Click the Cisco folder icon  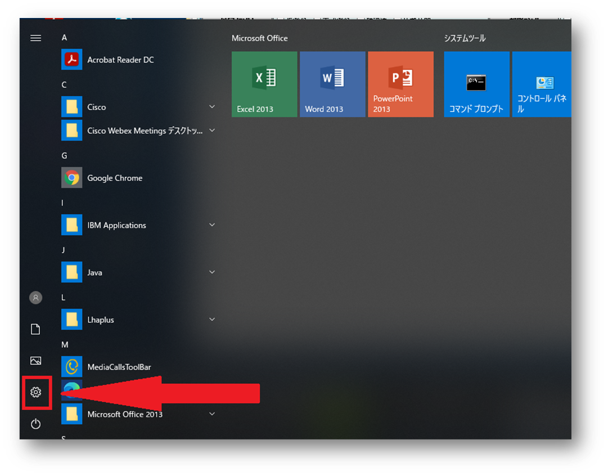(72, 107)
